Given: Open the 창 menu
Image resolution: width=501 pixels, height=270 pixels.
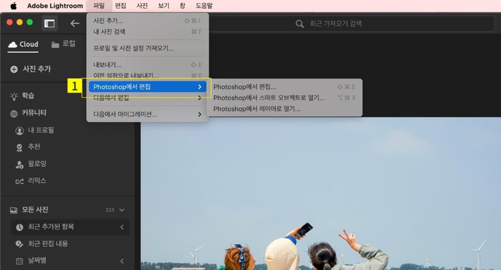Looking at the screenshot, I should point(182,6).
